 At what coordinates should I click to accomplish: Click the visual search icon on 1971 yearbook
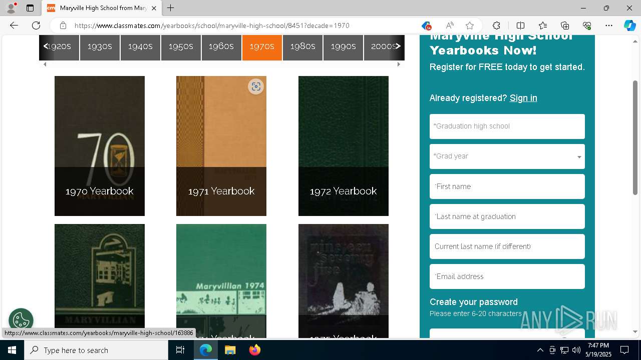[x=256, y=86]
